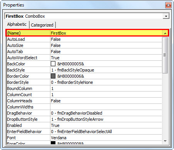Click the AutoSize False value
The height and width of the screenshot is (150, 174).
coord(56,45)
